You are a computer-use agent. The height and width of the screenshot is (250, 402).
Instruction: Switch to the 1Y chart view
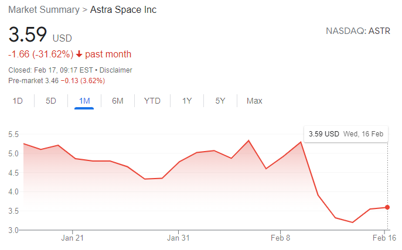(187, 101)
